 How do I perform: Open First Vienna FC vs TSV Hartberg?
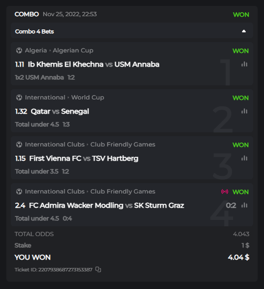(84, 158)
